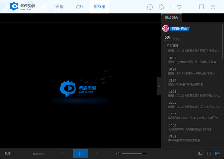The width and height of the screenshot is (224, 159).
Task: Collapse the playlist with side arrow
Action: point(159,86)
